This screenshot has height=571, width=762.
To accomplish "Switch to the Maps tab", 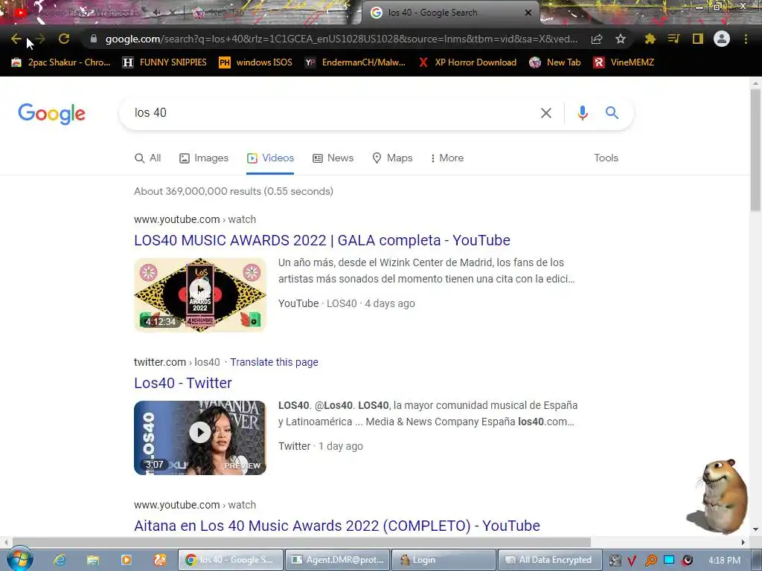I will pos(392,158).
